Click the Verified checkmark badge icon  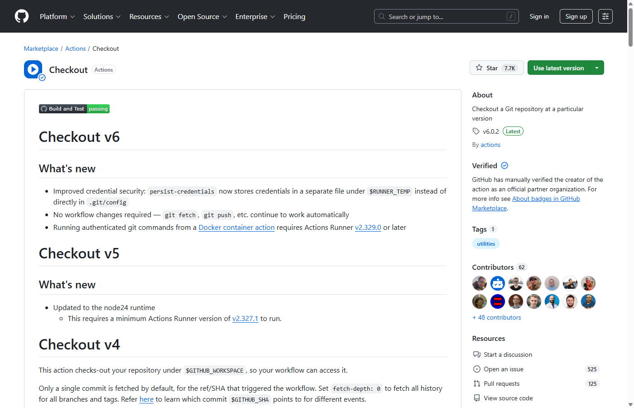click(504, 165)
